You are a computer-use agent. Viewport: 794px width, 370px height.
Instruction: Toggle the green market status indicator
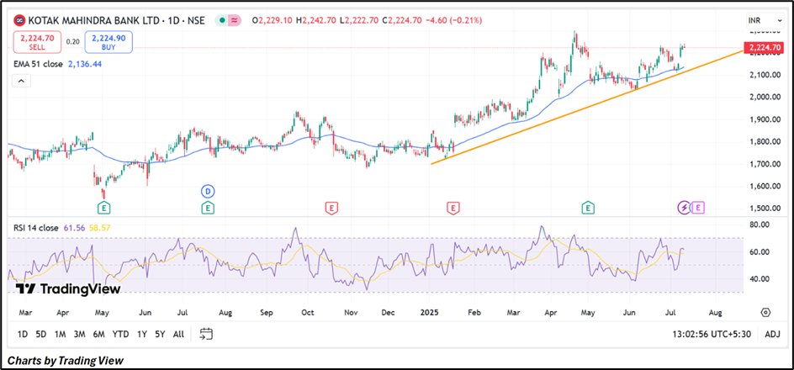[x=220, y=19]
